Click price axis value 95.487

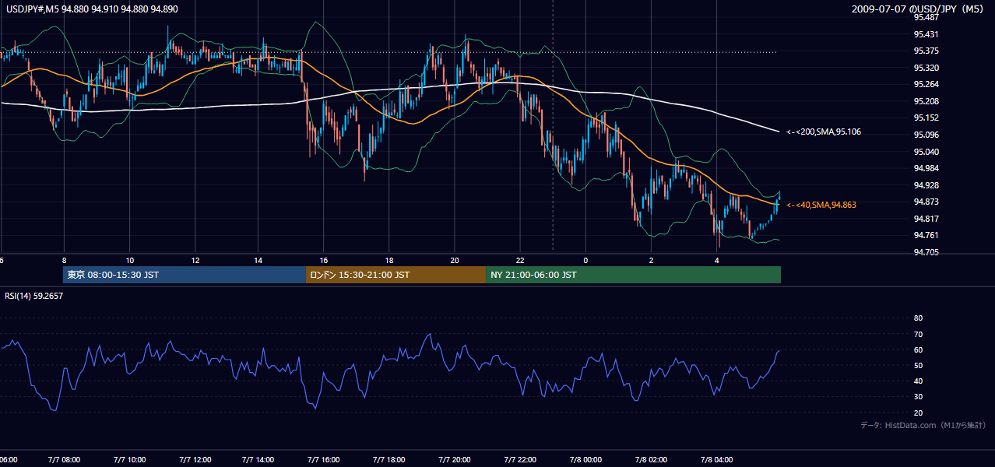[x=927, y=17]
